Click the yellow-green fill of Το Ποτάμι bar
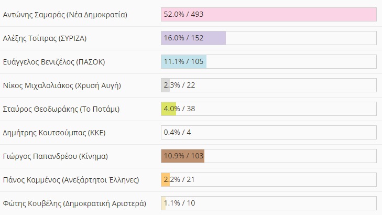 tap(169, 109)
